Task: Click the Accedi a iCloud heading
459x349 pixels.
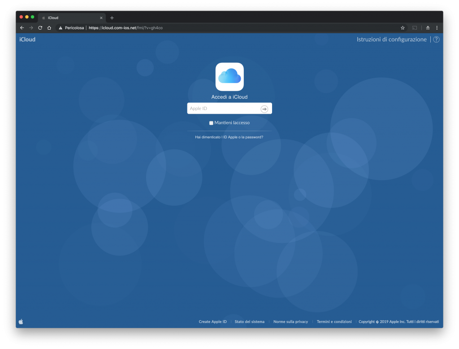Action: [229, 97]
